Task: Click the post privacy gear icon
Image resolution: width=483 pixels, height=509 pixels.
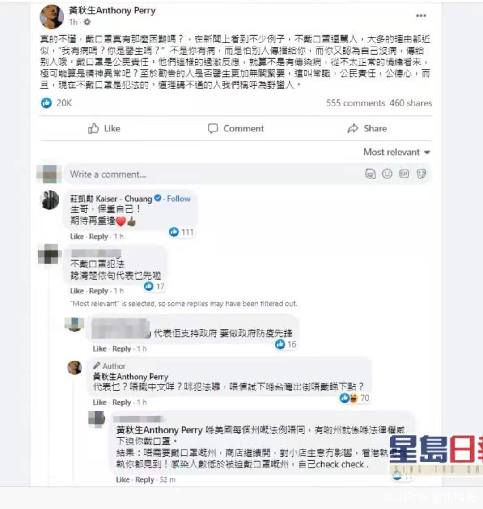Action: pos(87,22)
